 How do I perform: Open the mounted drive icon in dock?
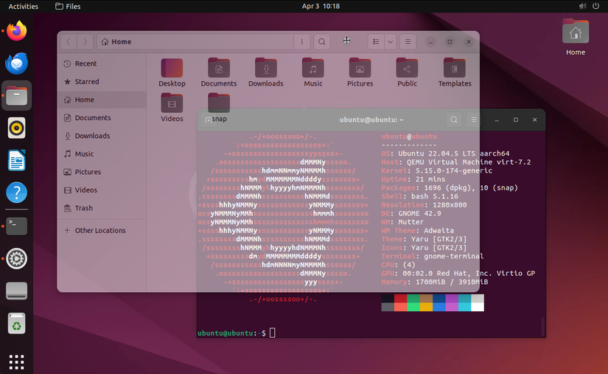pos(17,291)
